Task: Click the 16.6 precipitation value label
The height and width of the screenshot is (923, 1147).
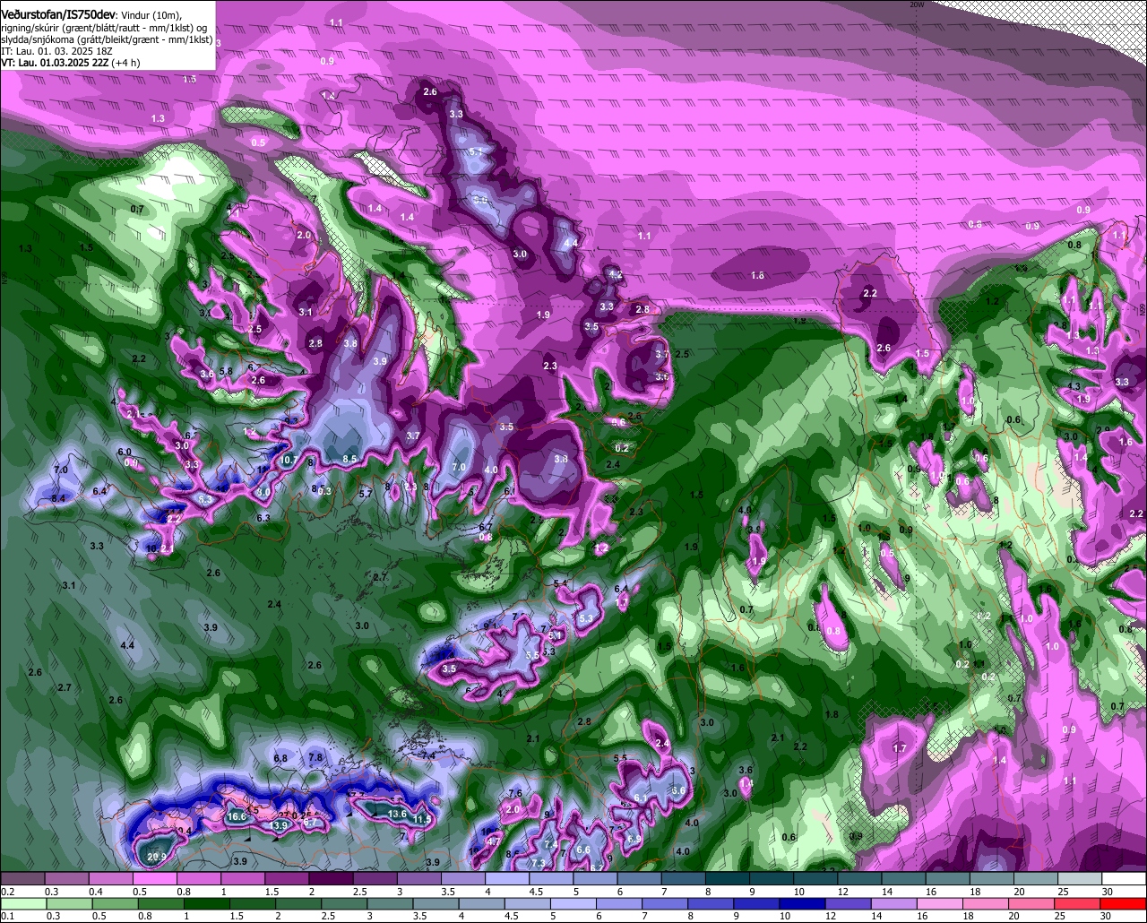Action: pos(237,816)
